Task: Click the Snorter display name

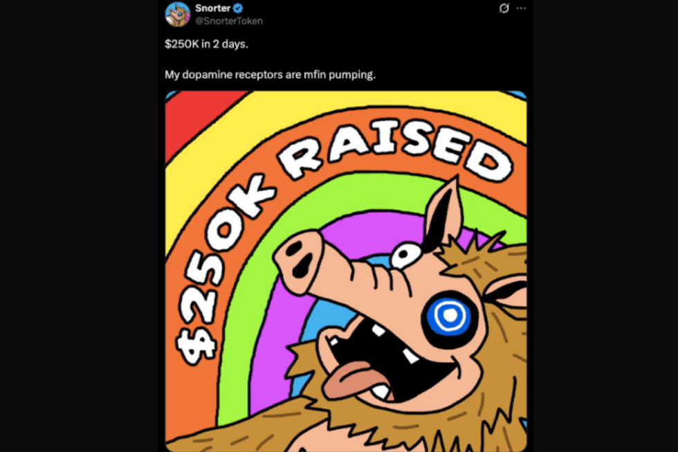Action: click(213, 8)
